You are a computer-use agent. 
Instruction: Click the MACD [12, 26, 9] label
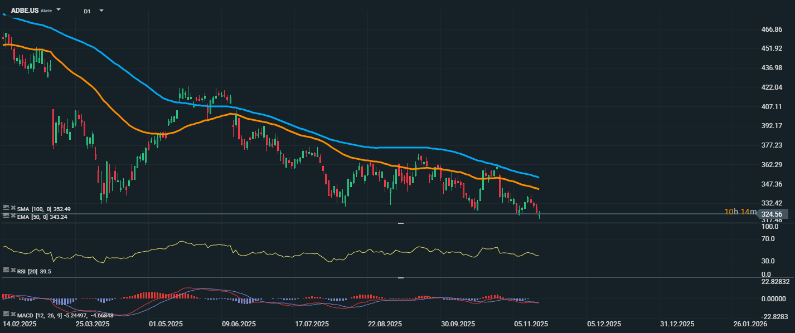41,315
